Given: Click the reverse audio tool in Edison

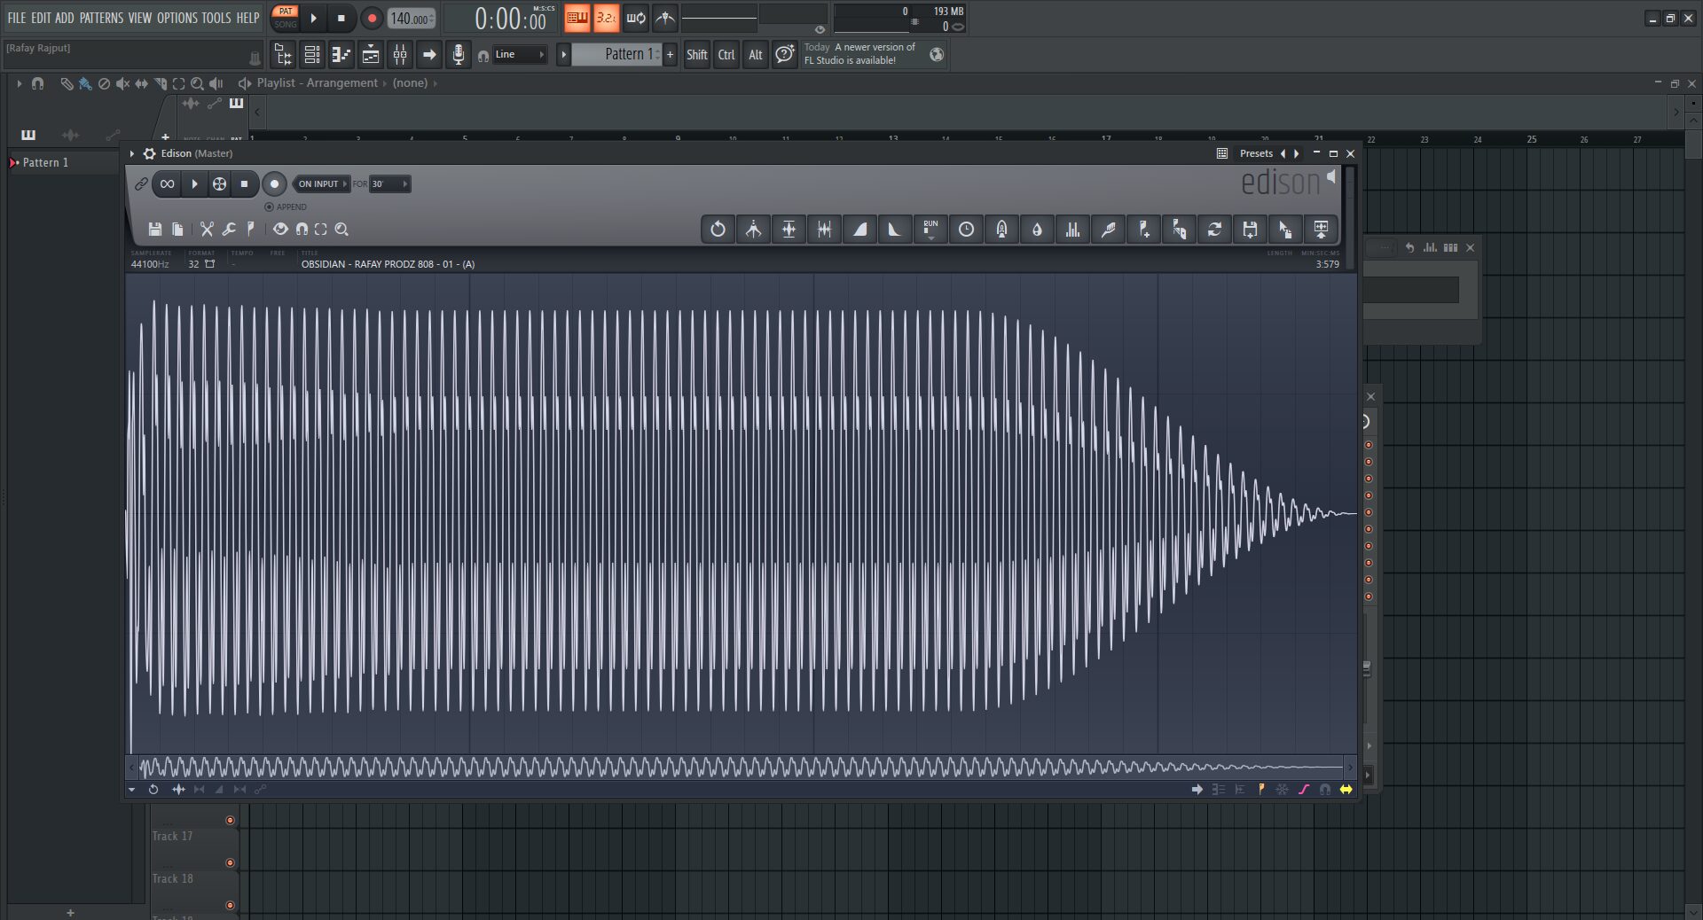Looking at the screenshot, I should [718, 230].
